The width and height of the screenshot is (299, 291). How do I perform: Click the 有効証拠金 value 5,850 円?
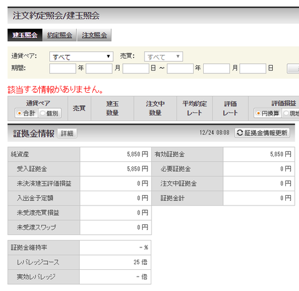coord(281,155)
